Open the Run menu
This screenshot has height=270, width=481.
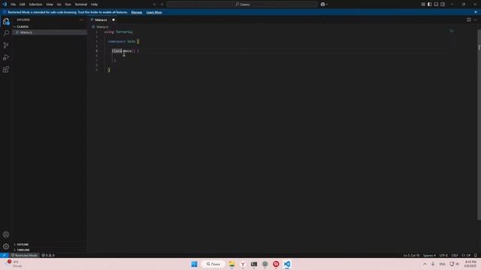(68, 4)
